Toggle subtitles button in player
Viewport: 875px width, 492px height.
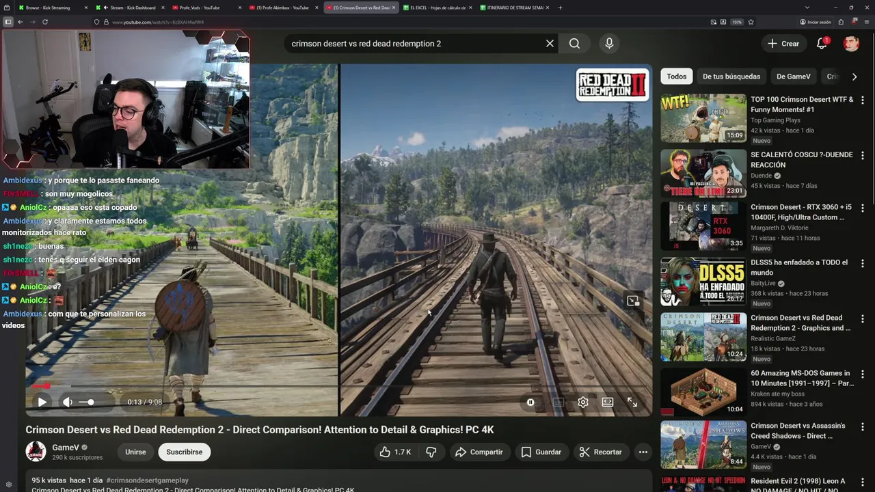click(x=558, y=402)
